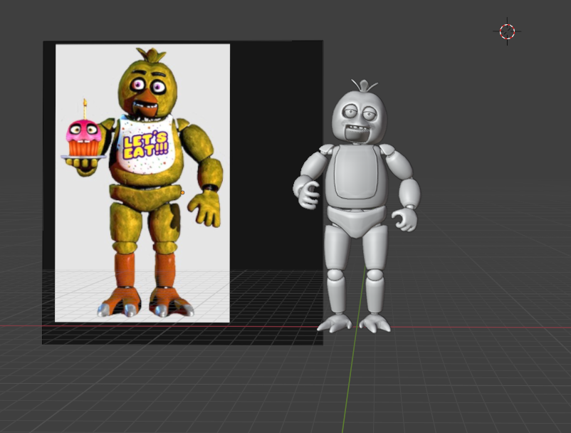Click the orange origin dot on reference image
The height and width of the screenshot is (433, 571).
[x=182, y=192]
